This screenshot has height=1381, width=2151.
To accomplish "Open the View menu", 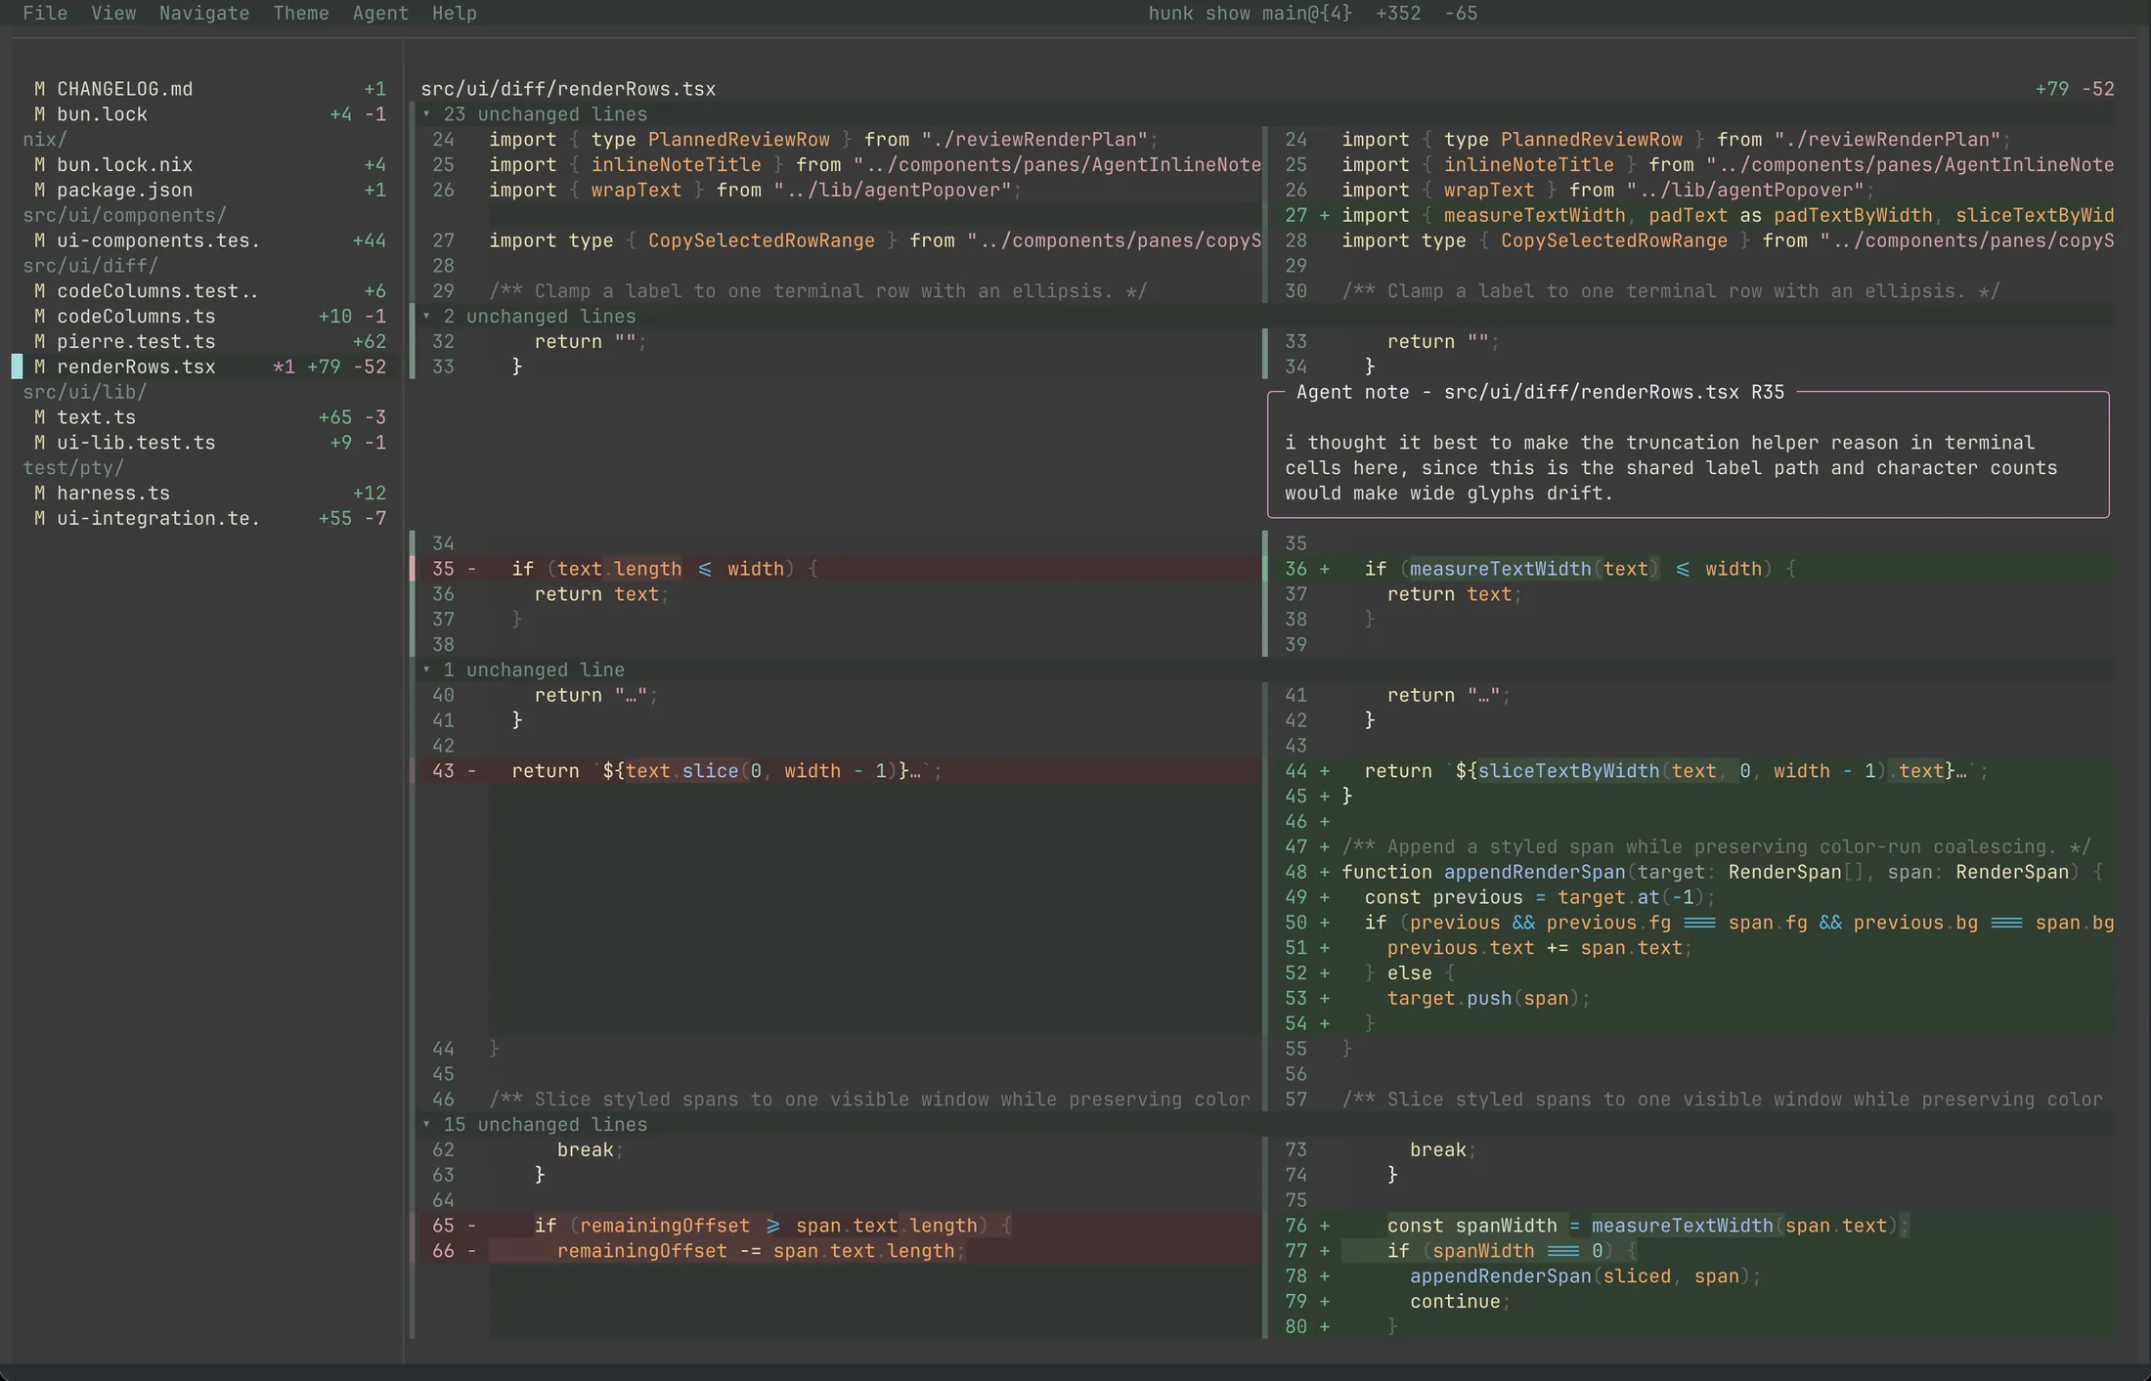I will click(x=113, y=14).
